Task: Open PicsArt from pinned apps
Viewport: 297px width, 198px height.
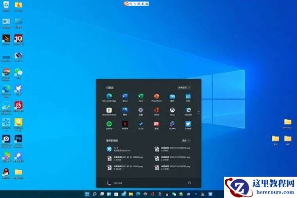Action: (x=172, y=125)
